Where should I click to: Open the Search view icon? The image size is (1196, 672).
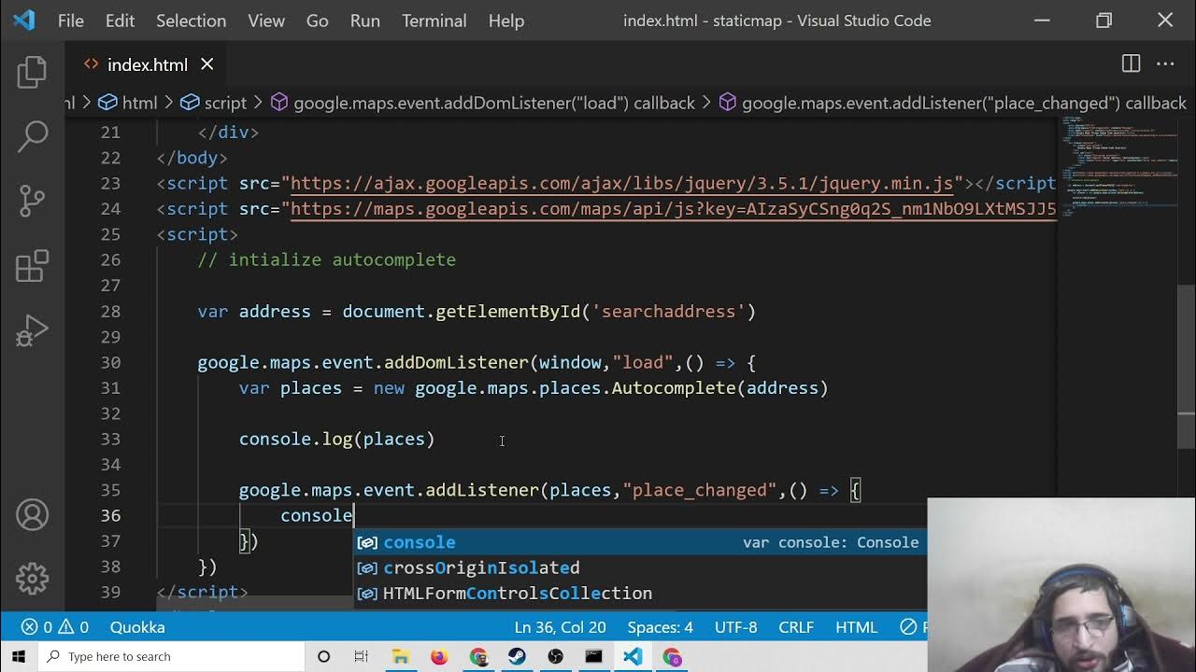[32, 136]
